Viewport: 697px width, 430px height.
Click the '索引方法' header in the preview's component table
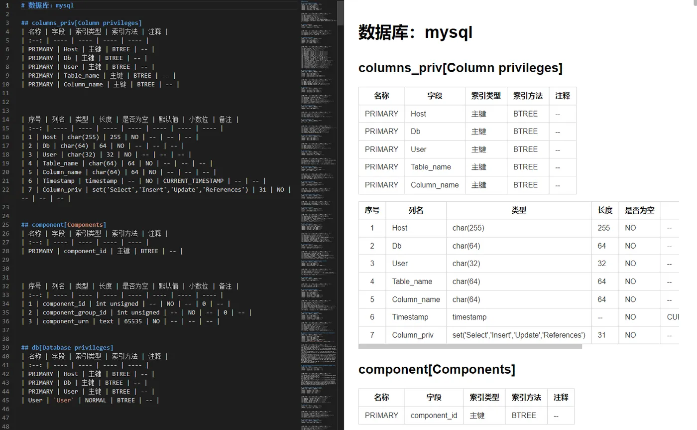point(526,398)
